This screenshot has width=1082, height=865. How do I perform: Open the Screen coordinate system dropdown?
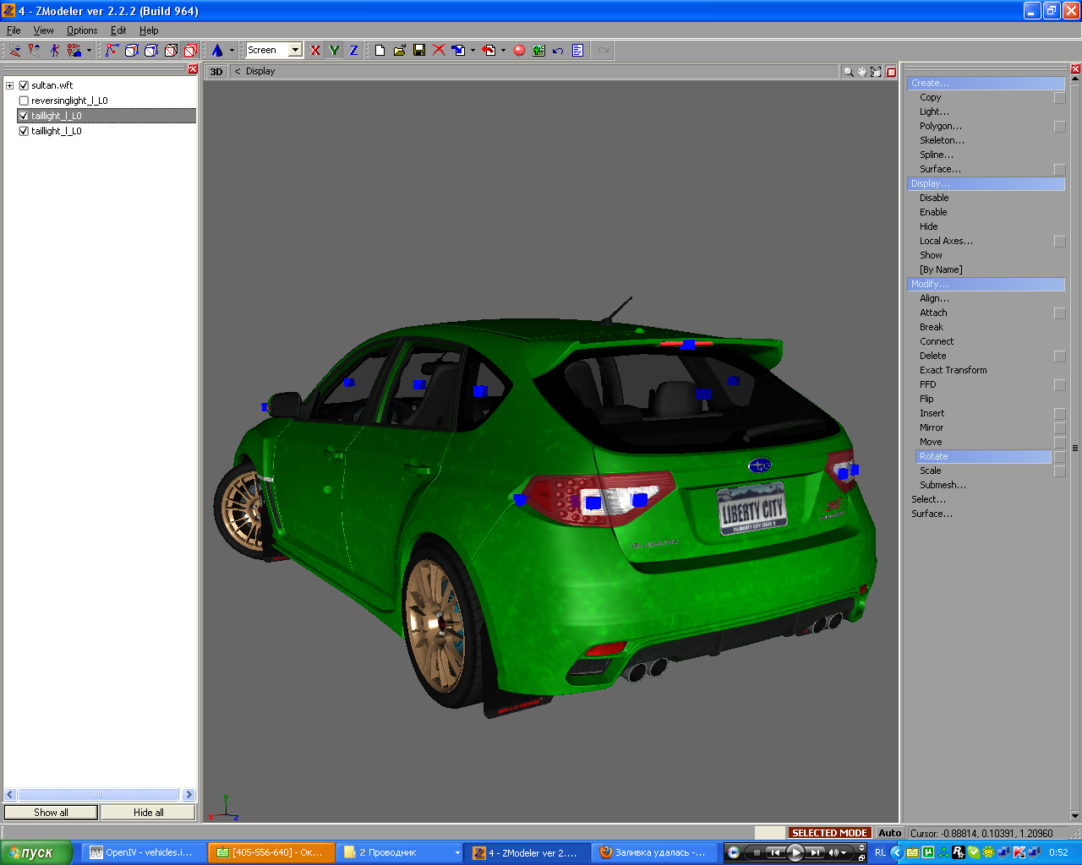coord(295,51)
